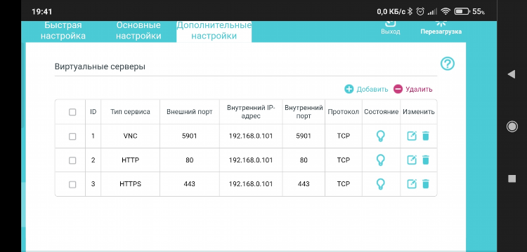Click the HTTPS service type cell
This screenshot has height=252, width=527.
click(x=131, y=184)
